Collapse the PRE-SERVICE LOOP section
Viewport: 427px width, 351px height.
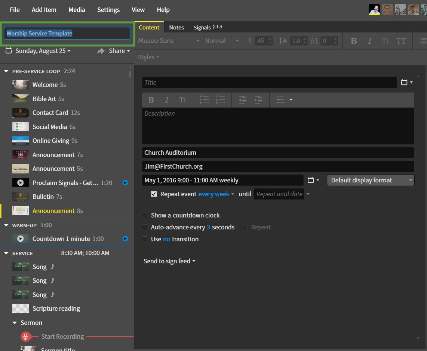tap(6, 71)
